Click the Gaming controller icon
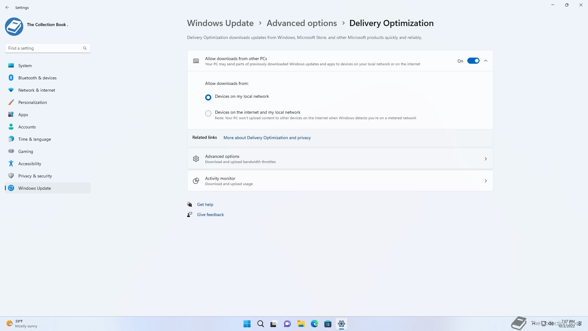The width and height of the screenshot is (588, 331). tap(11, 151)
